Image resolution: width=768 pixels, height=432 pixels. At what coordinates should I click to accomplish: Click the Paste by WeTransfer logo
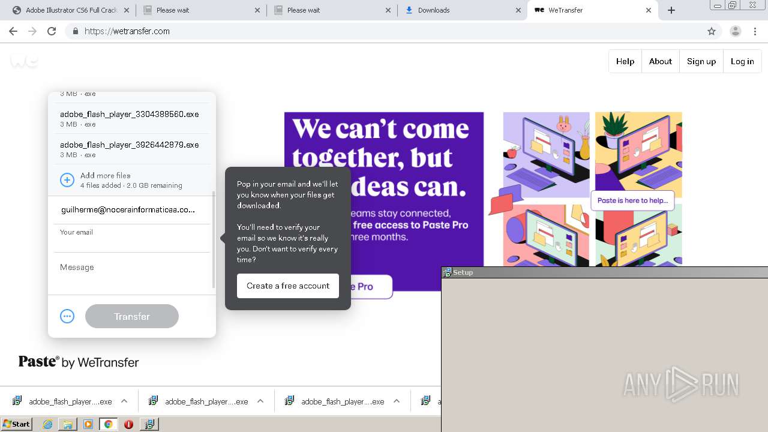(x=79, y=362)
